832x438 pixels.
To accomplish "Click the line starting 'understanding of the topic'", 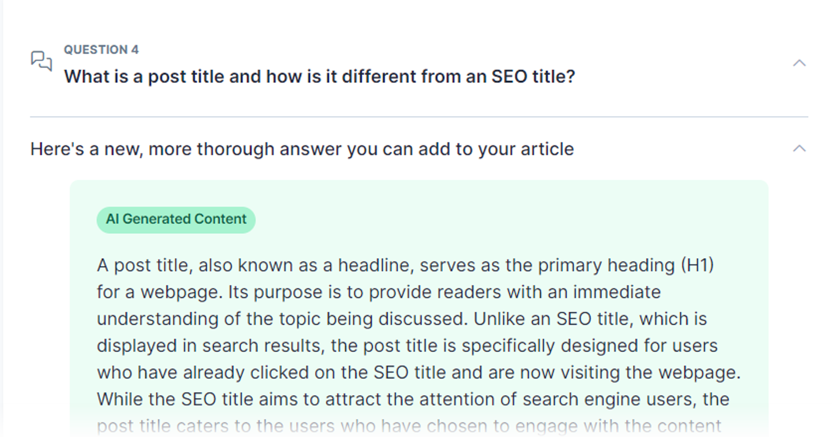I will tap(402, 319).
